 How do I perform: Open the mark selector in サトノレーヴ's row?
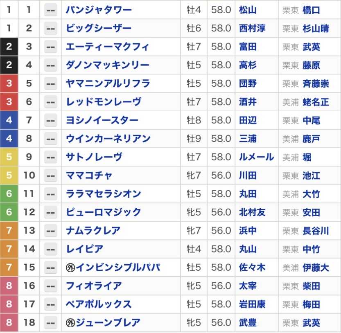[x=50, y=157]
